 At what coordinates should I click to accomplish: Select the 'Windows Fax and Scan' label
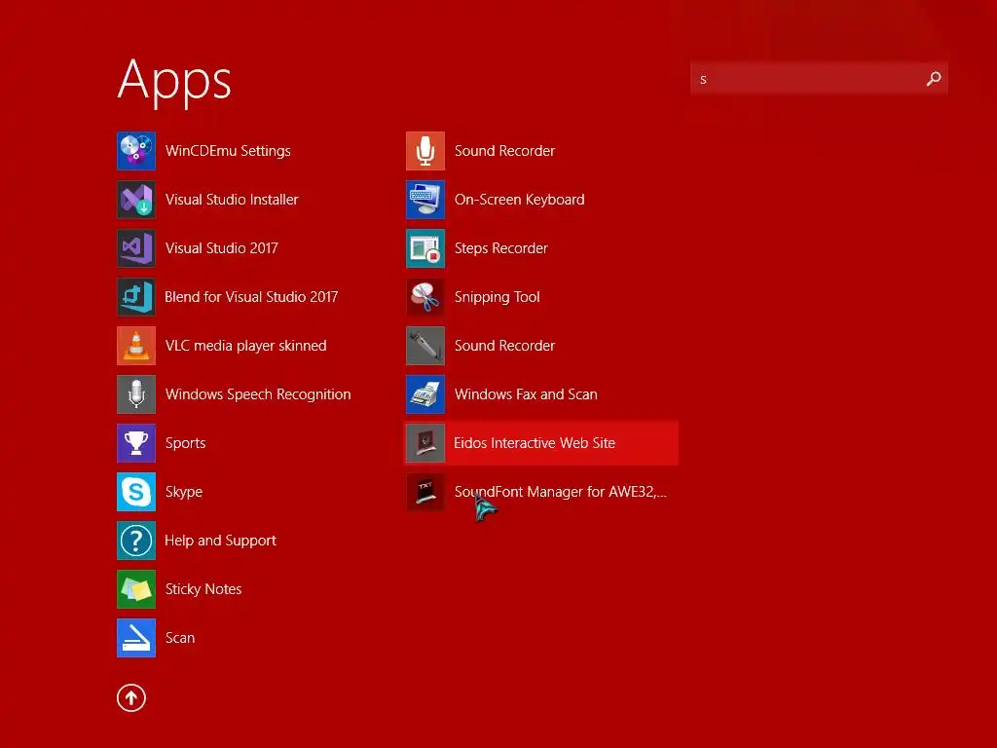click(526, 394)
